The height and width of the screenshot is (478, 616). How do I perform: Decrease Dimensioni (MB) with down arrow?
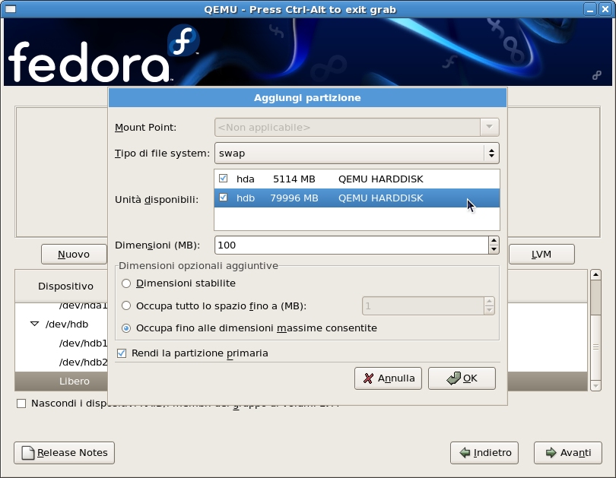tap(494, 249)
